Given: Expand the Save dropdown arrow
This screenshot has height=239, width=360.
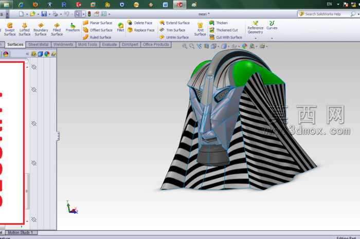Looking at the screenshot, I should click(49, 14).
